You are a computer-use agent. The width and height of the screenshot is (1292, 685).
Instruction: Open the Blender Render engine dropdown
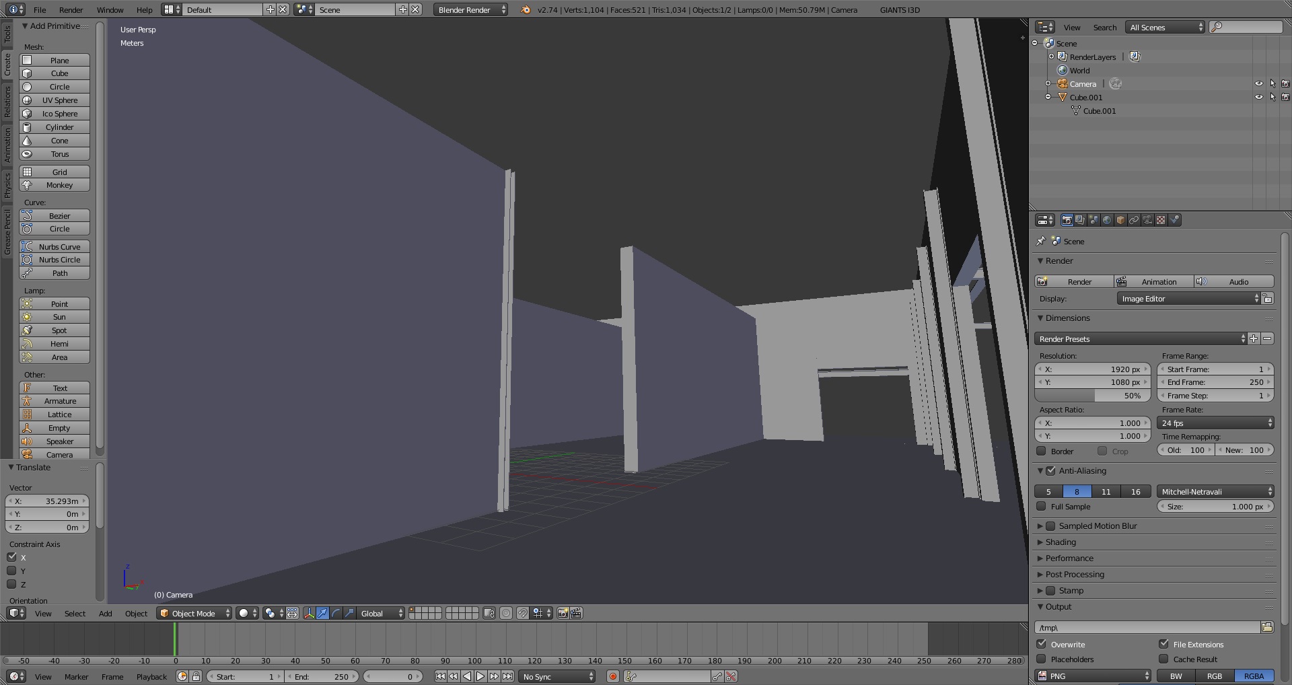471,9
